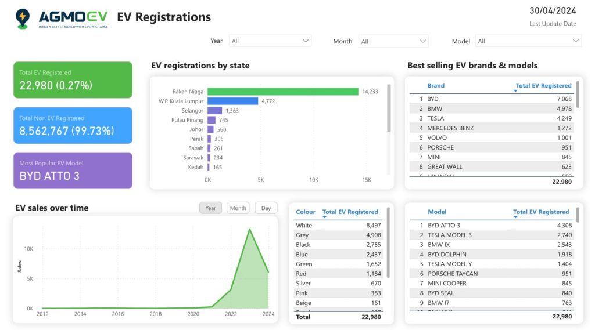
Task: Switch EV sales chart to Year view
Action: 210,208
